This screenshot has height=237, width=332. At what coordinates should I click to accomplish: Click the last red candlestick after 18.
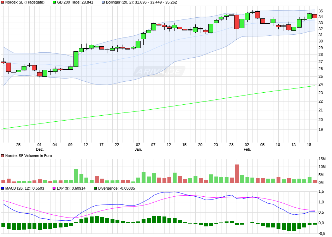315,16
